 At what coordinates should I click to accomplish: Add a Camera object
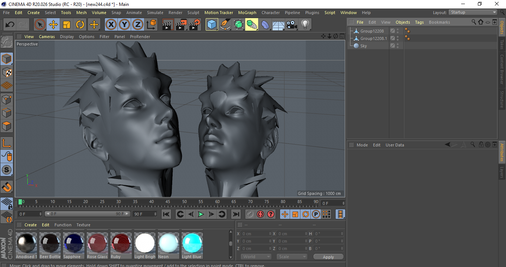click(292, 25)
